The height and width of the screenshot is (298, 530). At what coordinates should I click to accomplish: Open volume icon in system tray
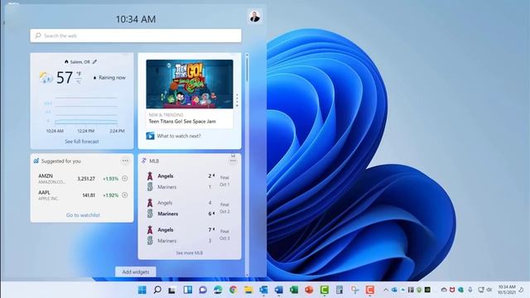click(x=489, y=290)
